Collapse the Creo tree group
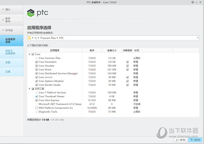This screenshot has height=144, width=204. (29, 54)
